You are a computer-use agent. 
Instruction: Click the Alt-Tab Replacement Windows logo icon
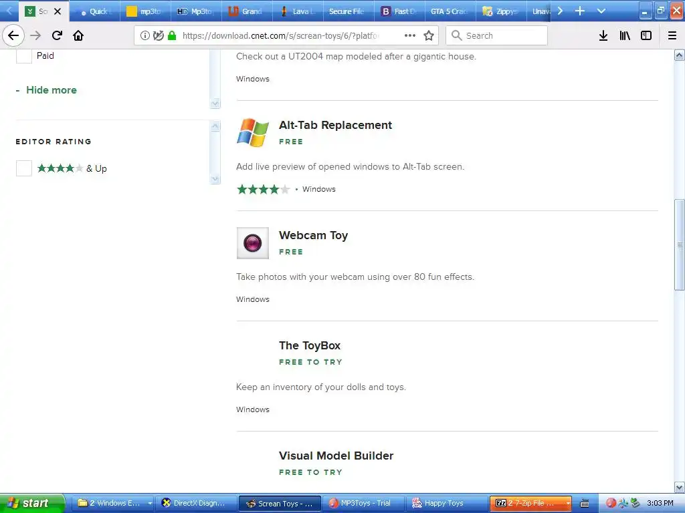coord(252,132)
